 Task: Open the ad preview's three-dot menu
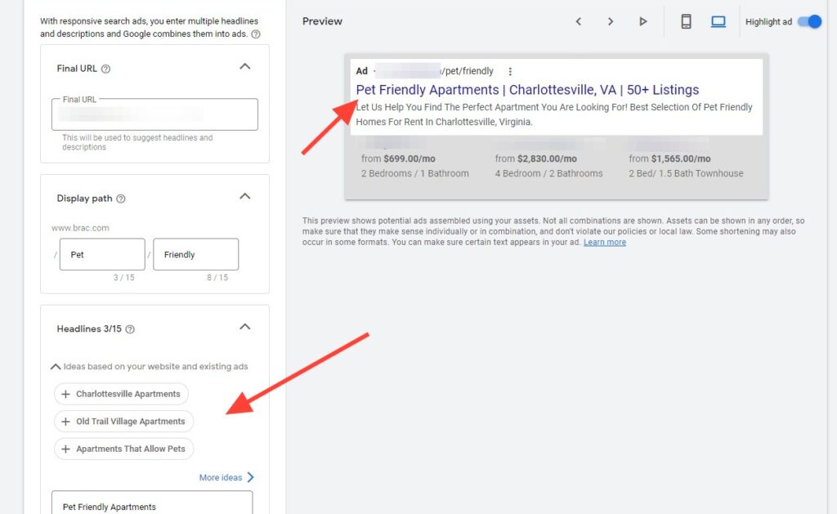pos(511,71)
